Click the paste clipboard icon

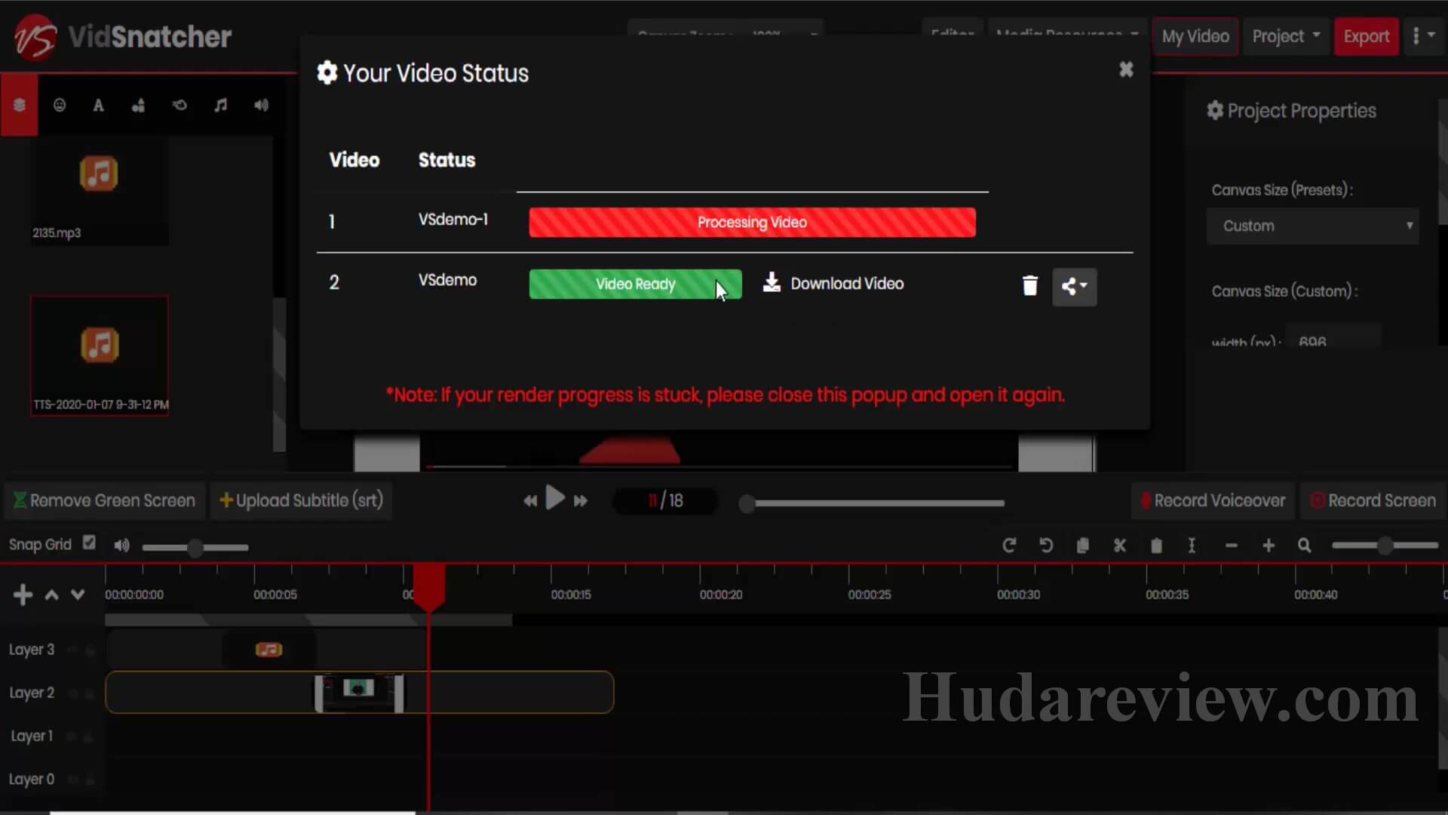click(1156, 545)
